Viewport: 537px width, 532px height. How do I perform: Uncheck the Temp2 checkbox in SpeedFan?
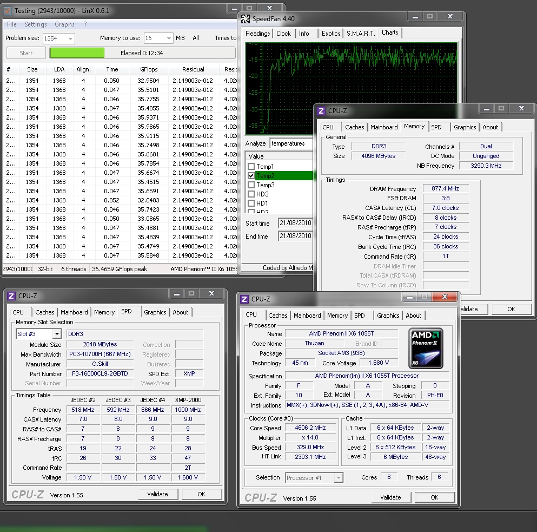click(x=251, y=176)
